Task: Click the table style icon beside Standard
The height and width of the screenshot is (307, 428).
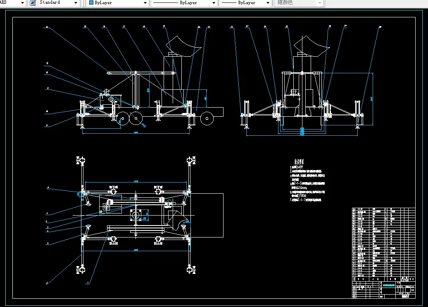Action: (x=33, y=3)
